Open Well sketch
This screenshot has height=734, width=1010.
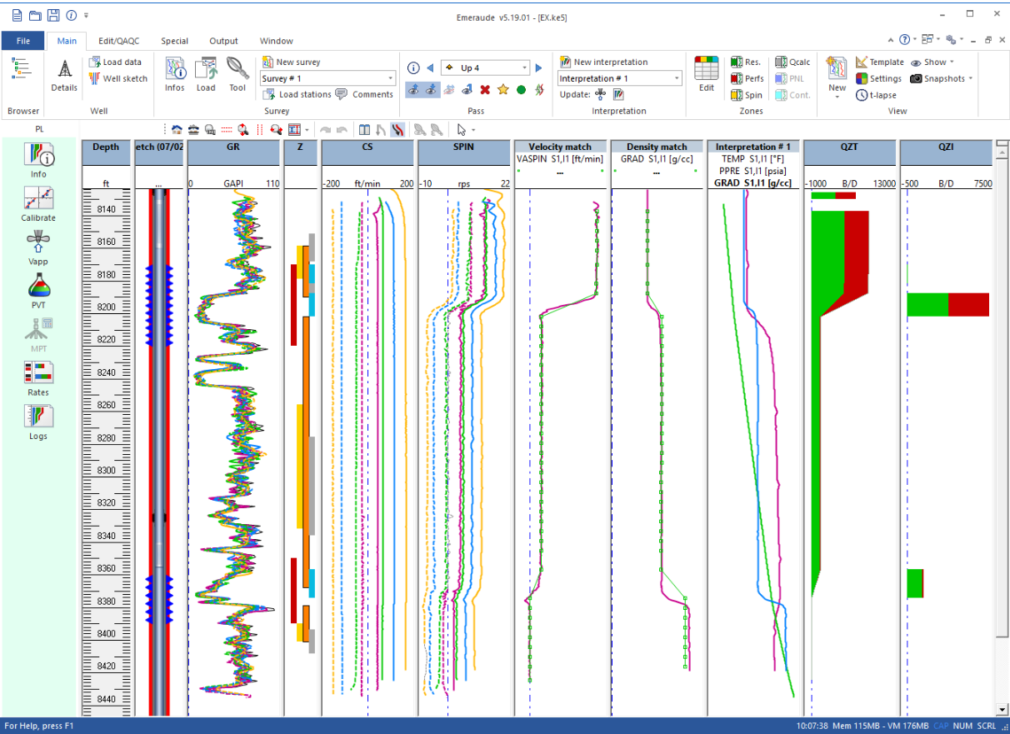point(117,78)
